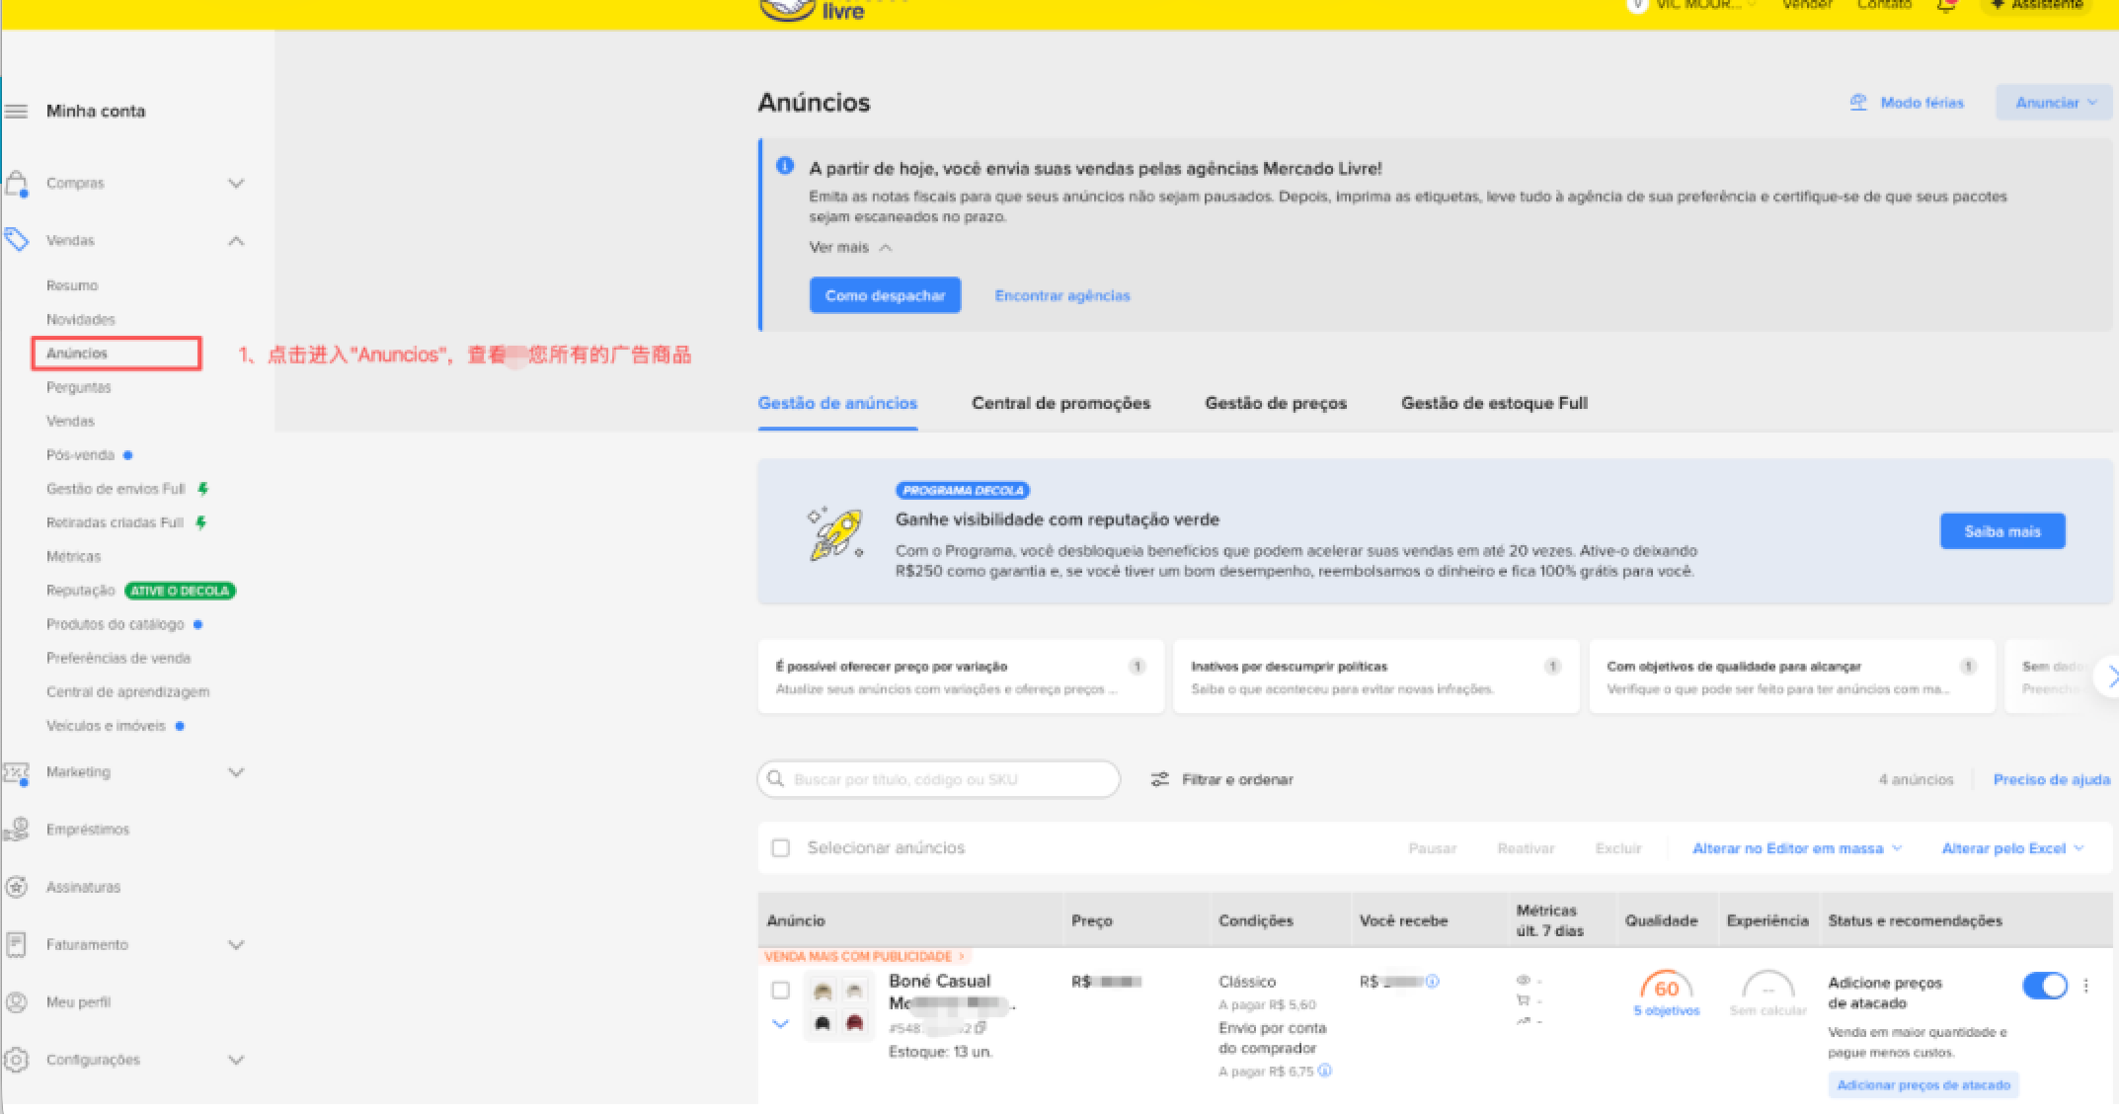
Task: Click the Saiba mais button
Action: click(x=2002, y=531)
